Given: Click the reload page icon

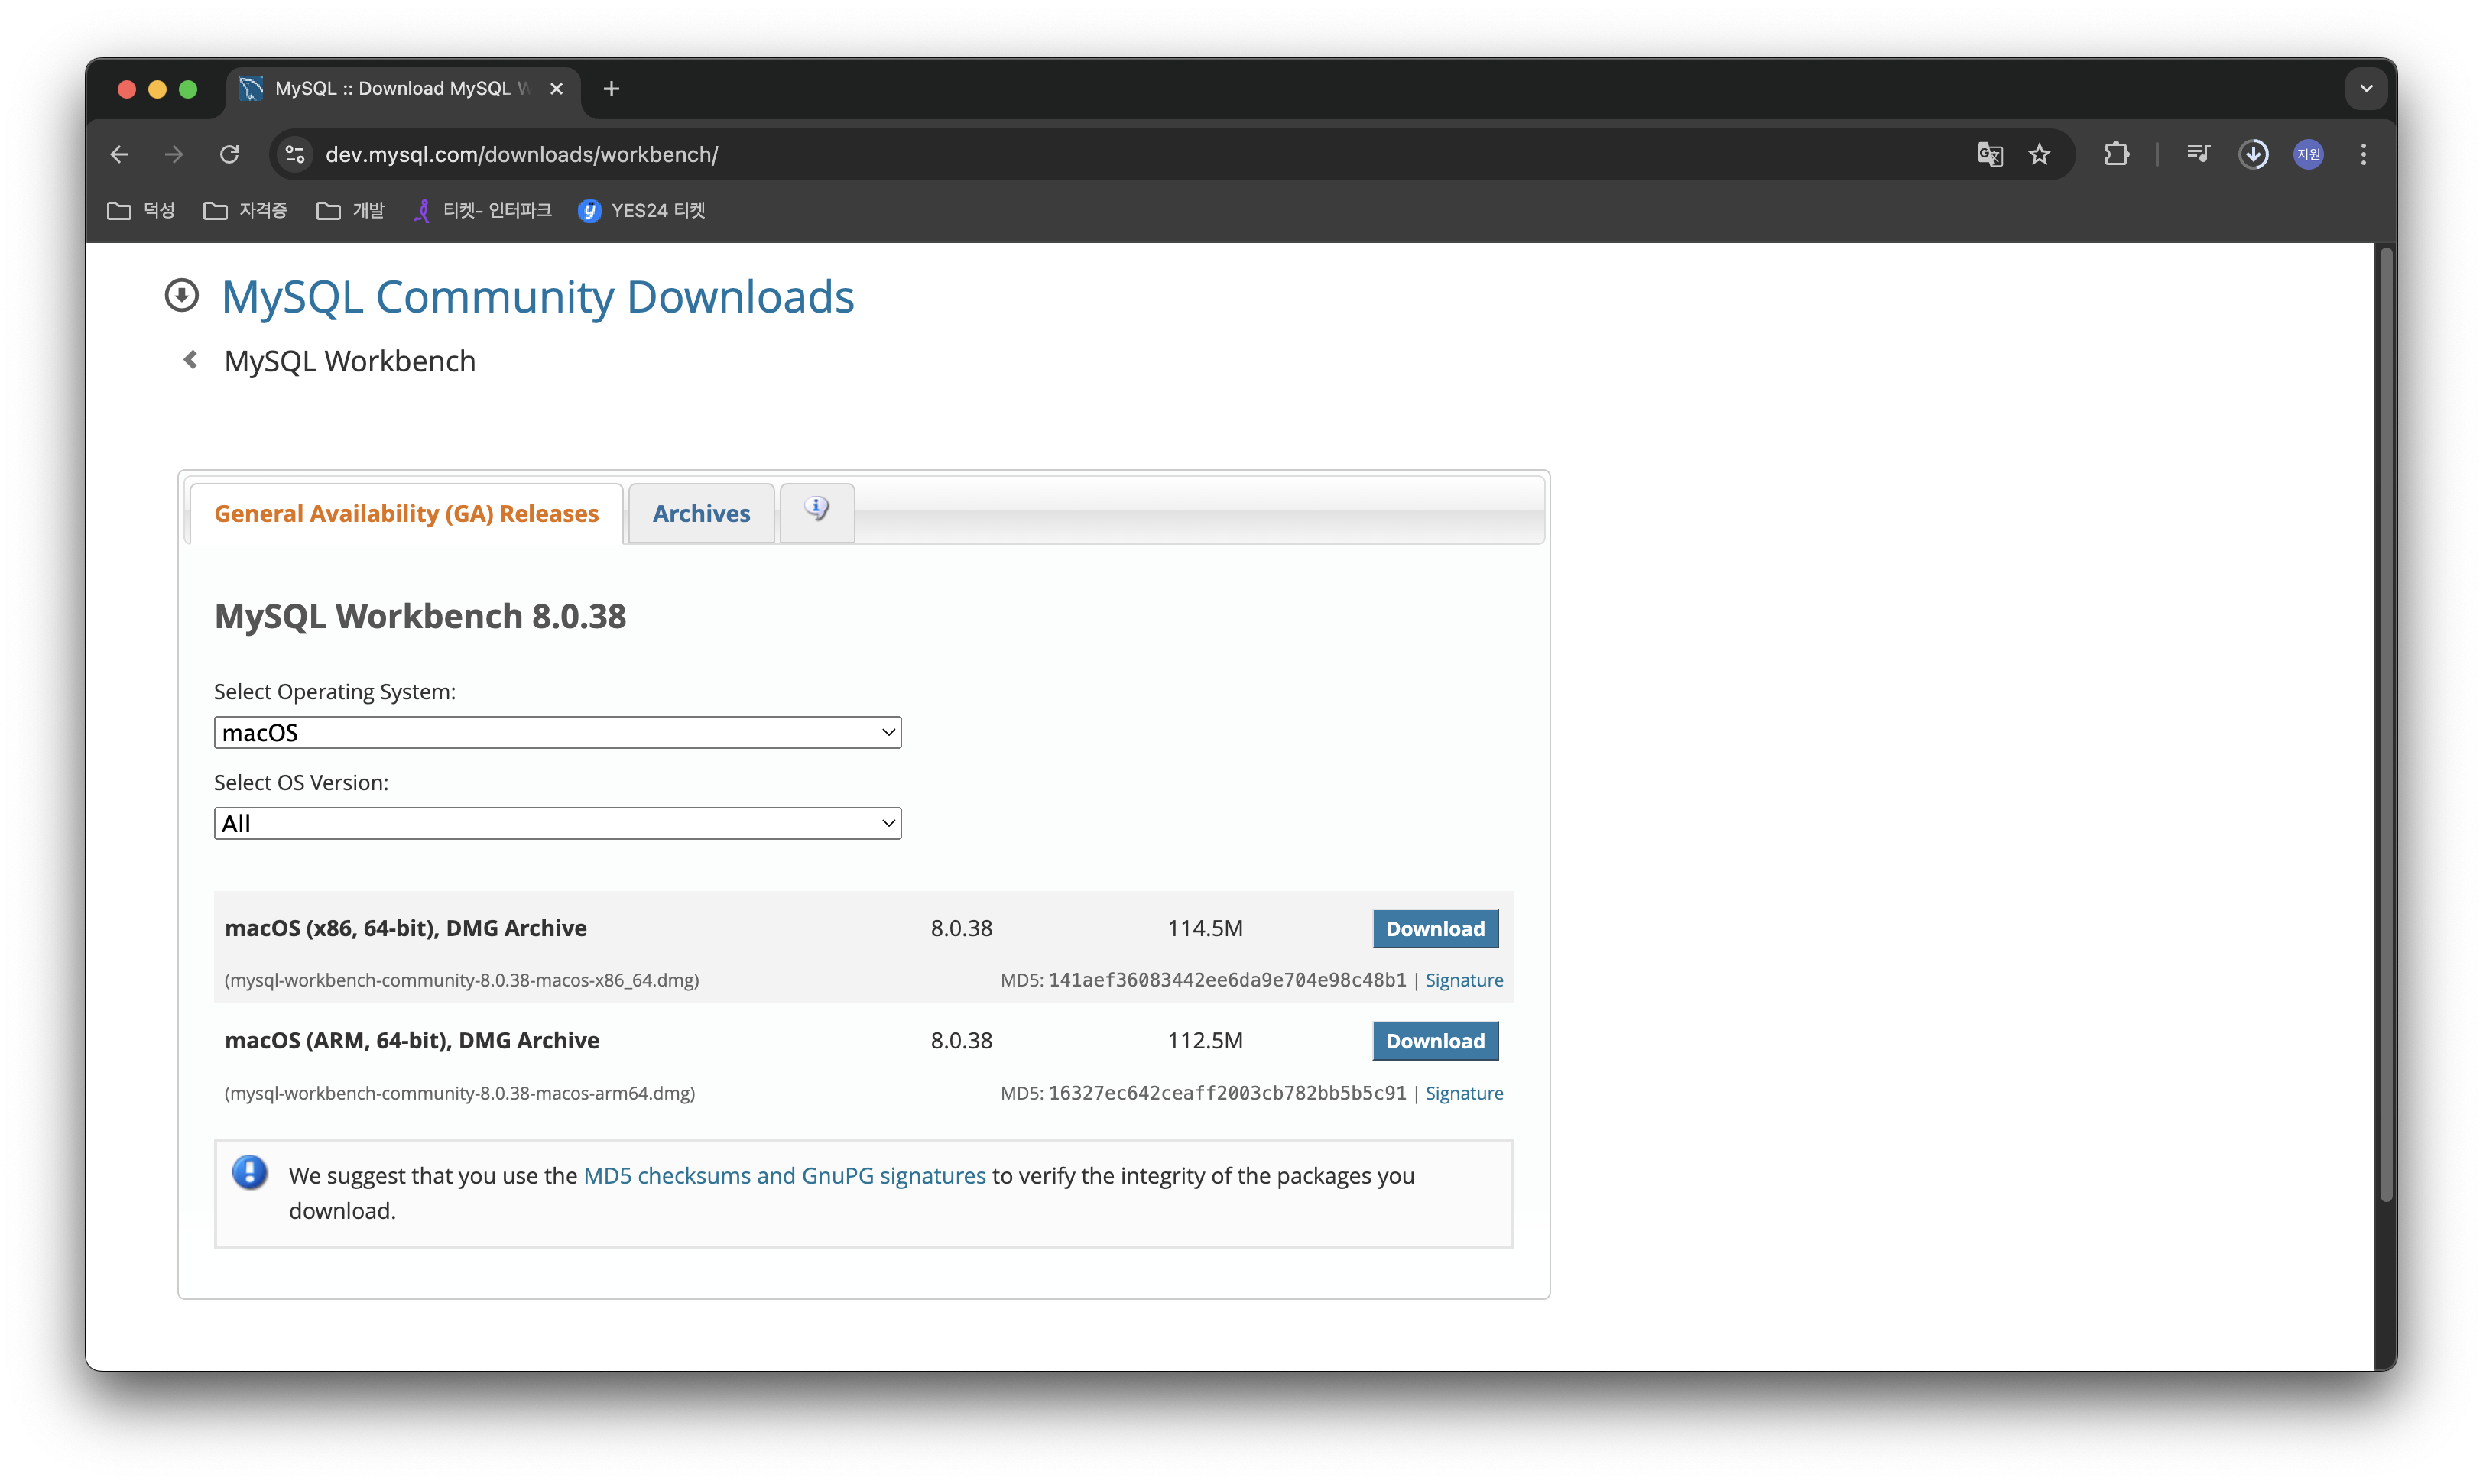Looking at the screenshot, I should point(229,154).
